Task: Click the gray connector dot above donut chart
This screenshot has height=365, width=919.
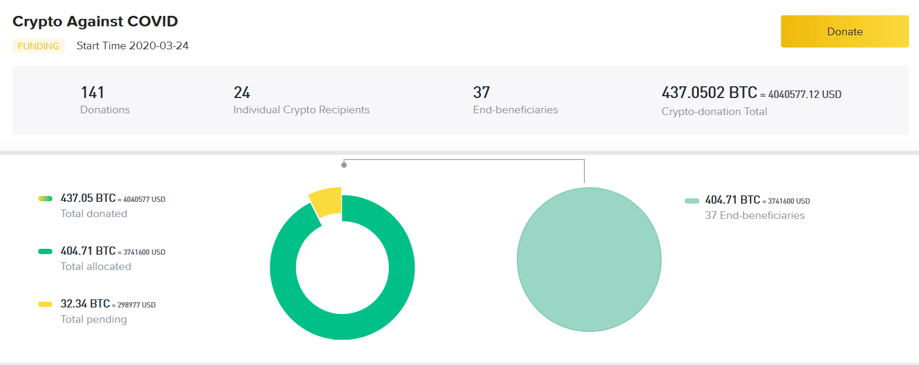Action: pyautogui.click(x=344, y=165)
